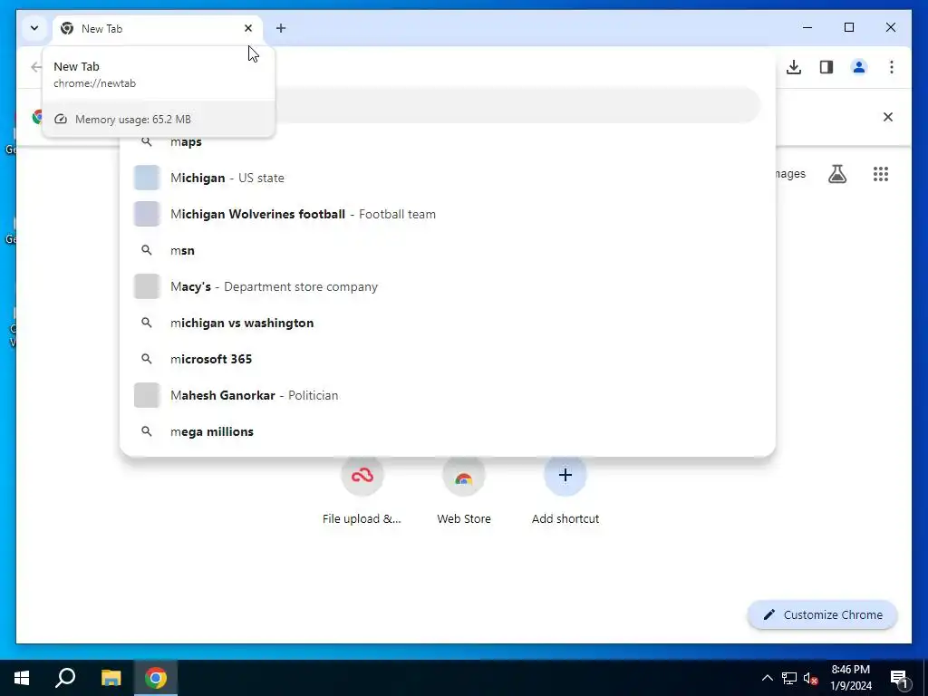Pick 'Michigan Wolverines football' suggestion

[x=448, y=214]
